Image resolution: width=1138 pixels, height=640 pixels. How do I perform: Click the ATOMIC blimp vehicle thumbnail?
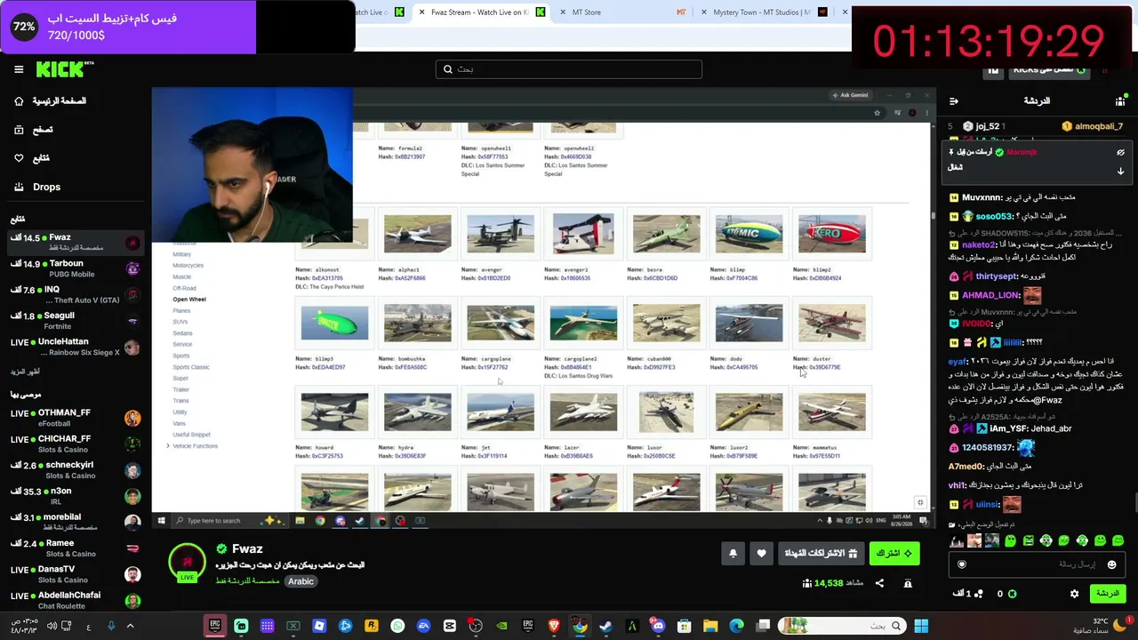749,234
